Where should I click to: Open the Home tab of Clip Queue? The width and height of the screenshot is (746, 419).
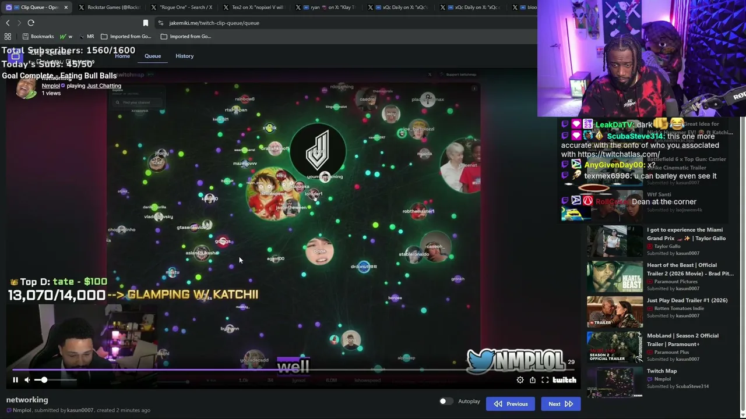[122, 56]
